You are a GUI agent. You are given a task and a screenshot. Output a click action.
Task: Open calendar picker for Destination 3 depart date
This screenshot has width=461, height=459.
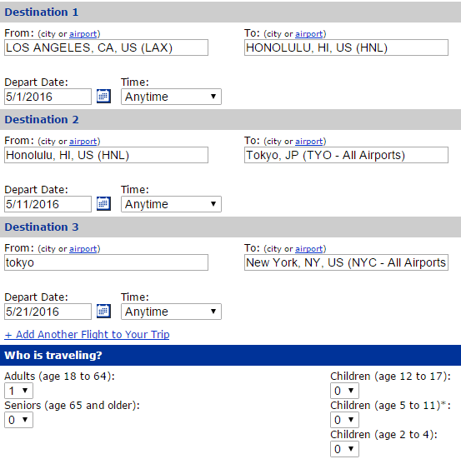click(x=103, y=312)
